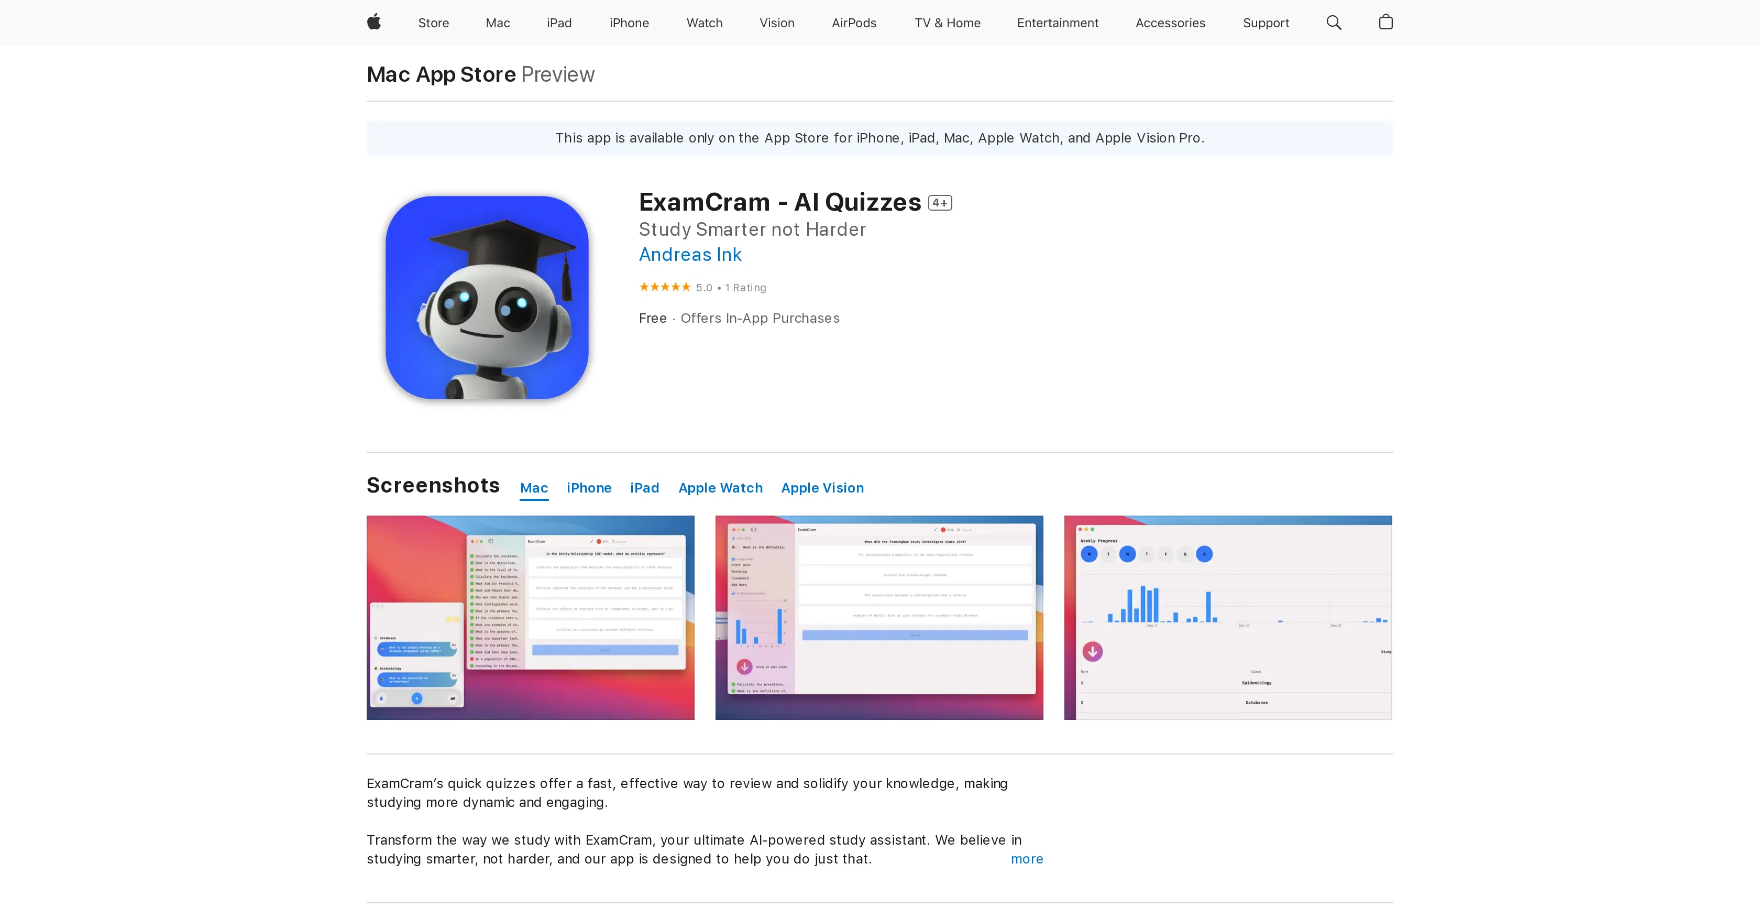Screen dimensions: 1760x918
Task: Click the Weekly Progress chart screenshot
Action: 1228,617
